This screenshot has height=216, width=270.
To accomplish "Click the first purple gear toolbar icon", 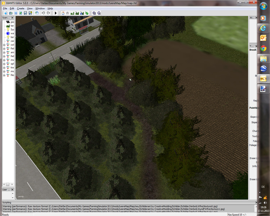I will coord(94,13).
